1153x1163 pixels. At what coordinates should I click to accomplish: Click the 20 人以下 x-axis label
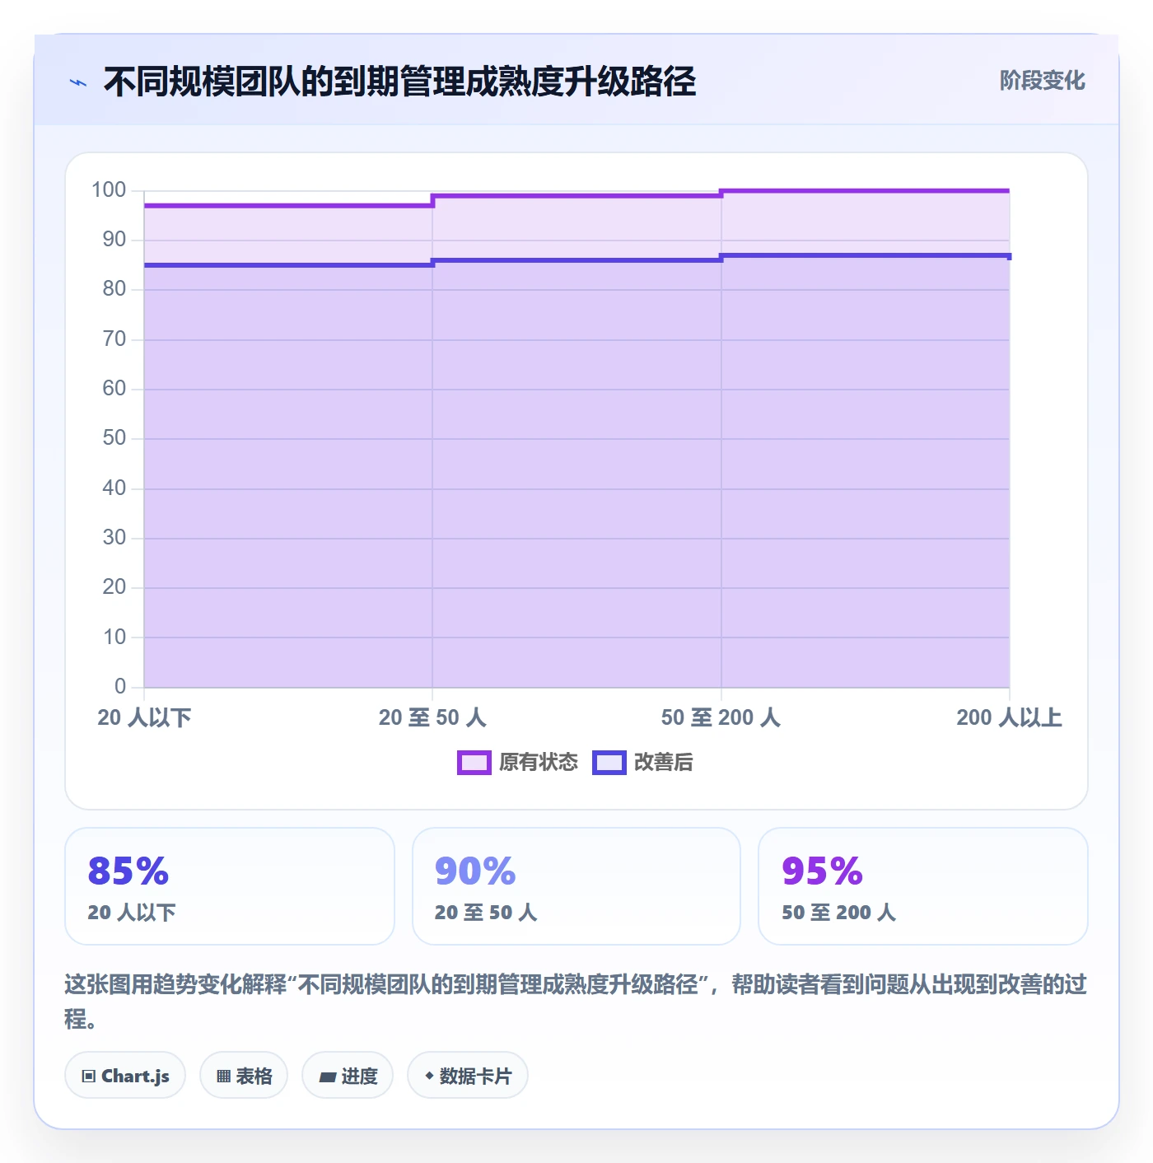[x=144, y=718]
